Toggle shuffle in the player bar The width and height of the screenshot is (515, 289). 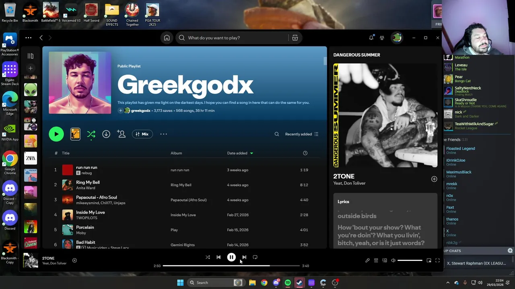[208, 257]
